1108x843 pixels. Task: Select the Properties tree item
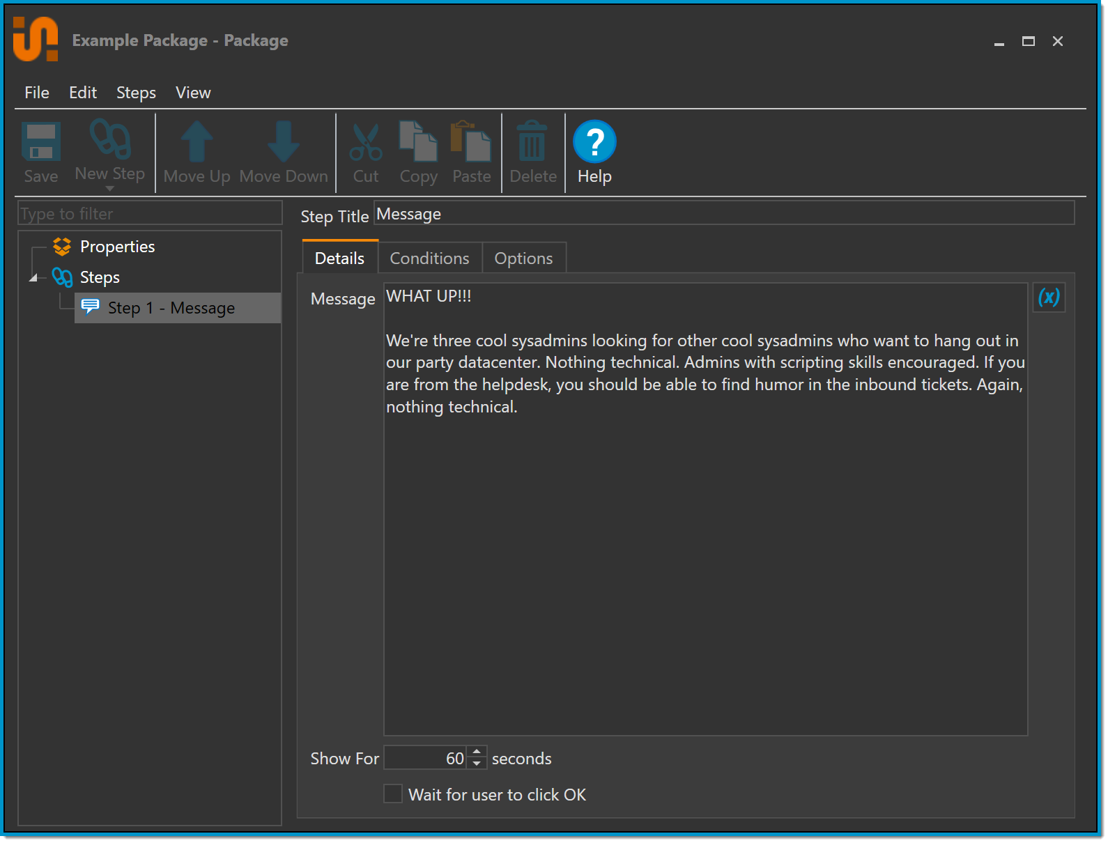117,247
